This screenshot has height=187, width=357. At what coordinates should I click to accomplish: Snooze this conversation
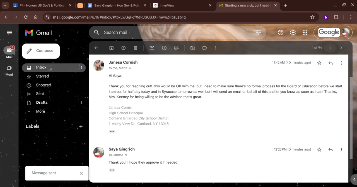tap(164, 48)
